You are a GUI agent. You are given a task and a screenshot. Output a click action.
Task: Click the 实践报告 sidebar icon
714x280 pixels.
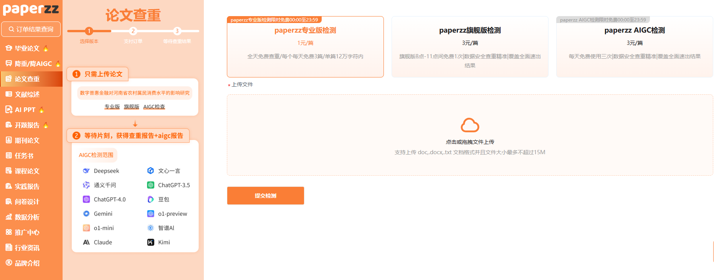tap(9, 186)
